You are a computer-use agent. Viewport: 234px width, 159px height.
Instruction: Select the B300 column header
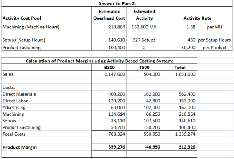click(109, 67)
